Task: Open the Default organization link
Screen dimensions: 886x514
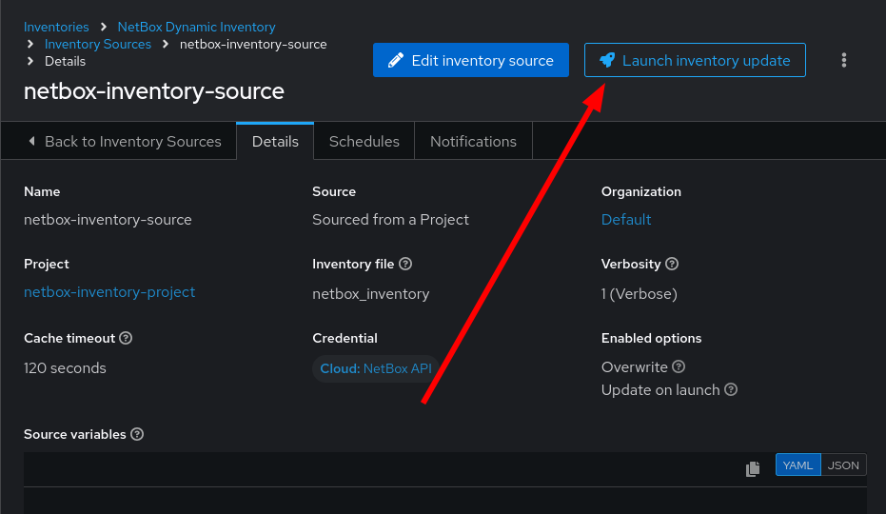Action: pos(626,219)
